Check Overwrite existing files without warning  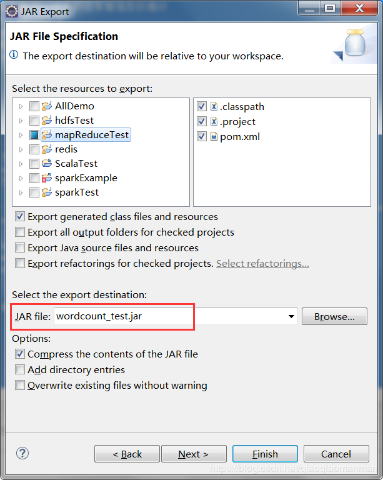coord(20,385)
